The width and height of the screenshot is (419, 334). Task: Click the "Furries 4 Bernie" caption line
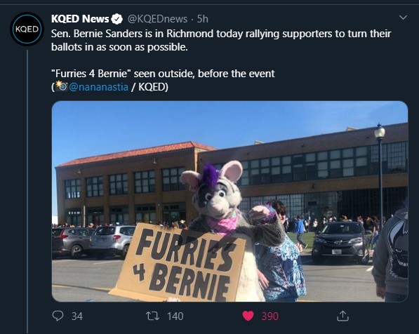[x=163, y=74]
